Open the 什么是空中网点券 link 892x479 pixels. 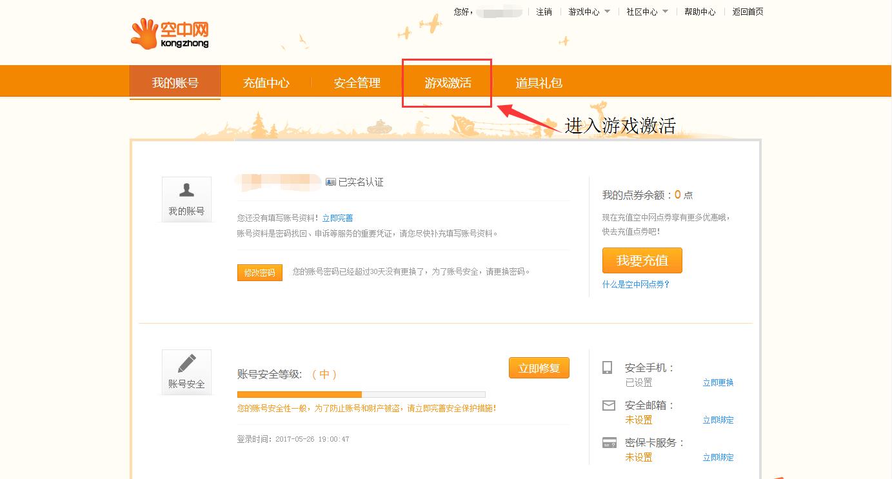[636, 284]
